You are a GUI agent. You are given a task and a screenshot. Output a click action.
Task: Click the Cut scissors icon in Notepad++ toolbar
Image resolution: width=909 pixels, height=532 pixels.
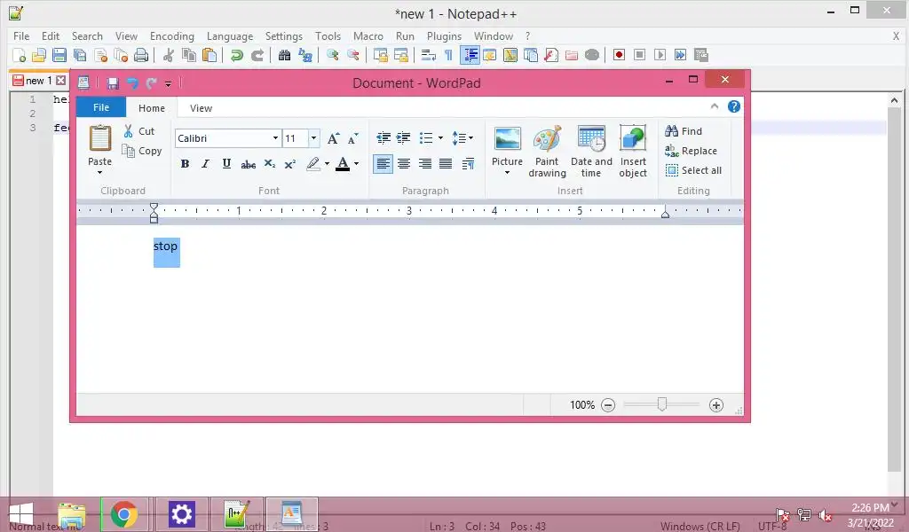coord(169,55)
